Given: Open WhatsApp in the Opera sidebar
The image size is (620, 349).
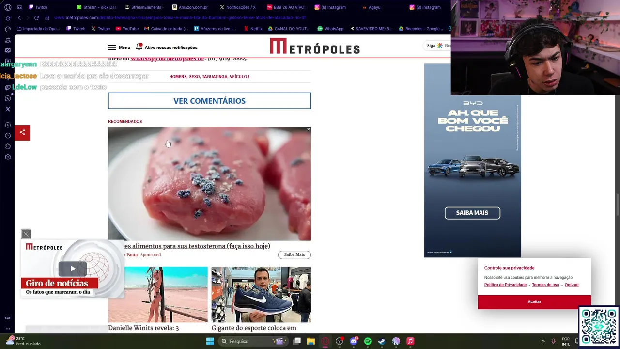Looking at the screenshot, I should point(8,98).
